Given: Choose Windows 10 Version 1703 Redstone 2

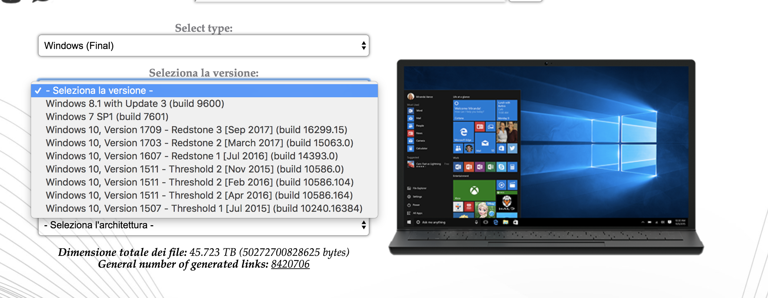Looking at the screenshot, I should 199,143.
